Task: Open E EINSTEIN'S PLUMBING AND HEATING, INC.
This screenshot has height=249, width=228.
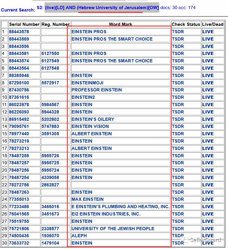Action: [121, 206]
